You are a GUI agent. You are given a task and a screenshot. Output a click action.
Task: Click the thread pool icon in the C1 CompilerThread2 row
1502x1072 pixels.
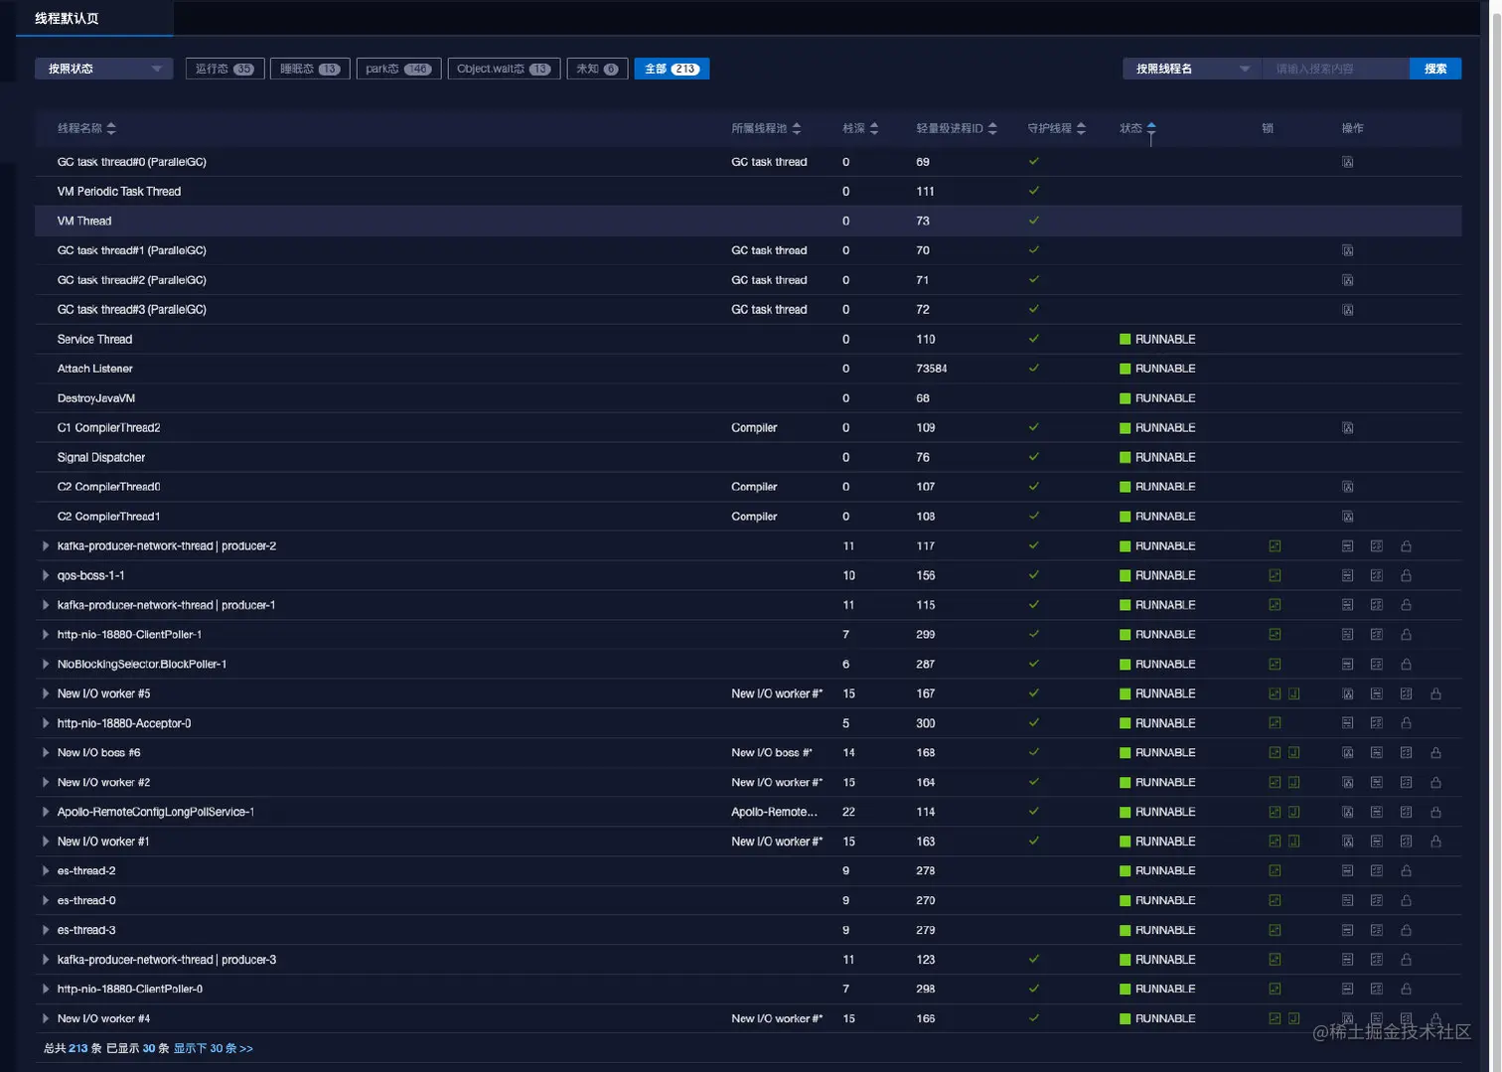[x=1347, y=428]
